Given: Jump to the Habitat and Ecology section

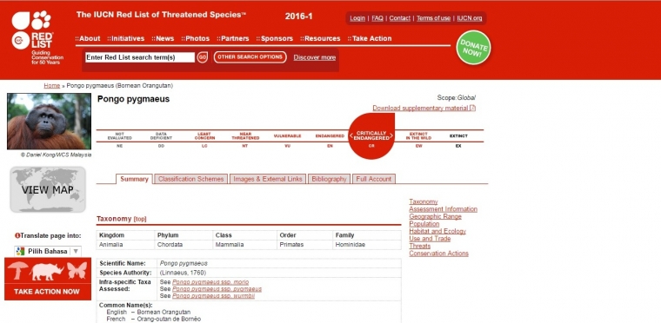Looking at the screenshot, I should tap(437, 231).
